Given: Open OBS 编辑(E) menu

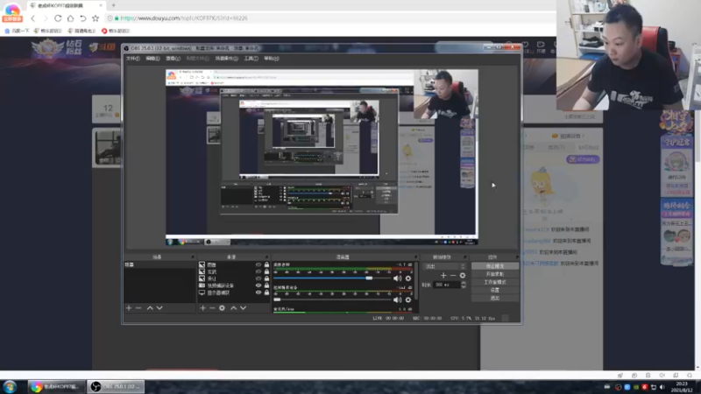Looking at the screenshot, I should 152,59.
